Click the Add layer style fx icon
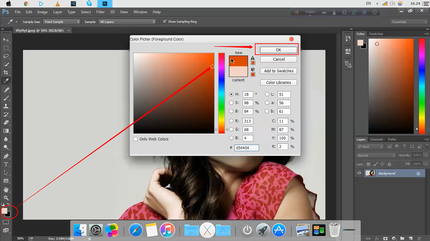430x241 pixels. [376, 238]
